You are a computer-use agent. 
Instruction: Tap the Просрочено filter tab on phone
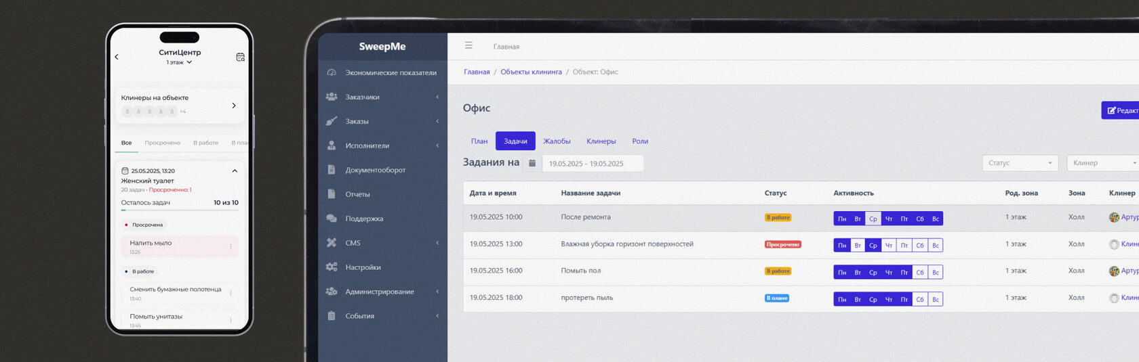click(x=162, y=143)
